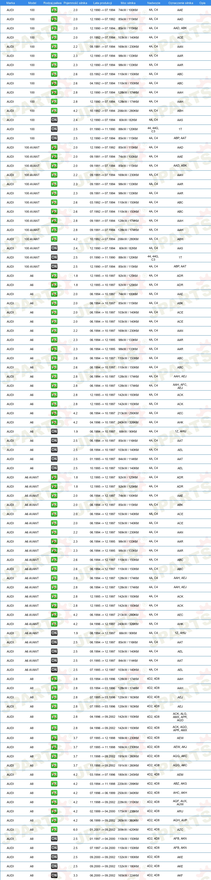Screen dimensions: 211x880
Task: Click the Marka column header
Action: (11, 3)
